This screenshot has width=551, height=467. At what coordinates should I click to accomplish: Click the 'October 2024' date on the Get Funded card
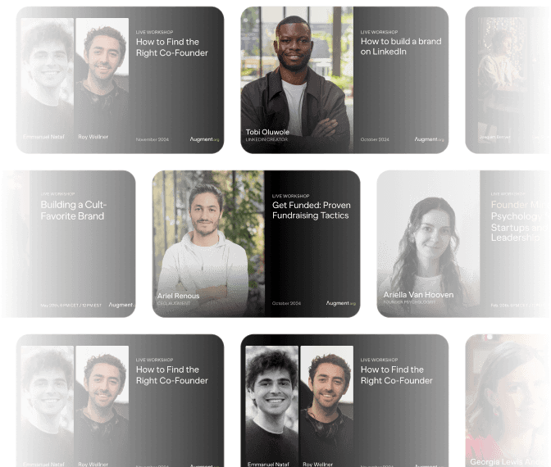pyautogui.click(x=286, y=303)
